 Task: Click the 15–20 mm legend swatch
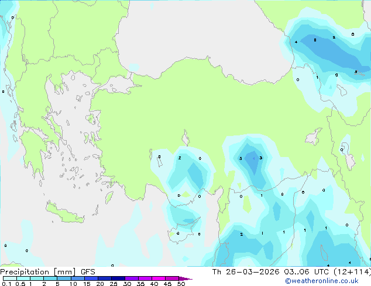click(91, 278)
